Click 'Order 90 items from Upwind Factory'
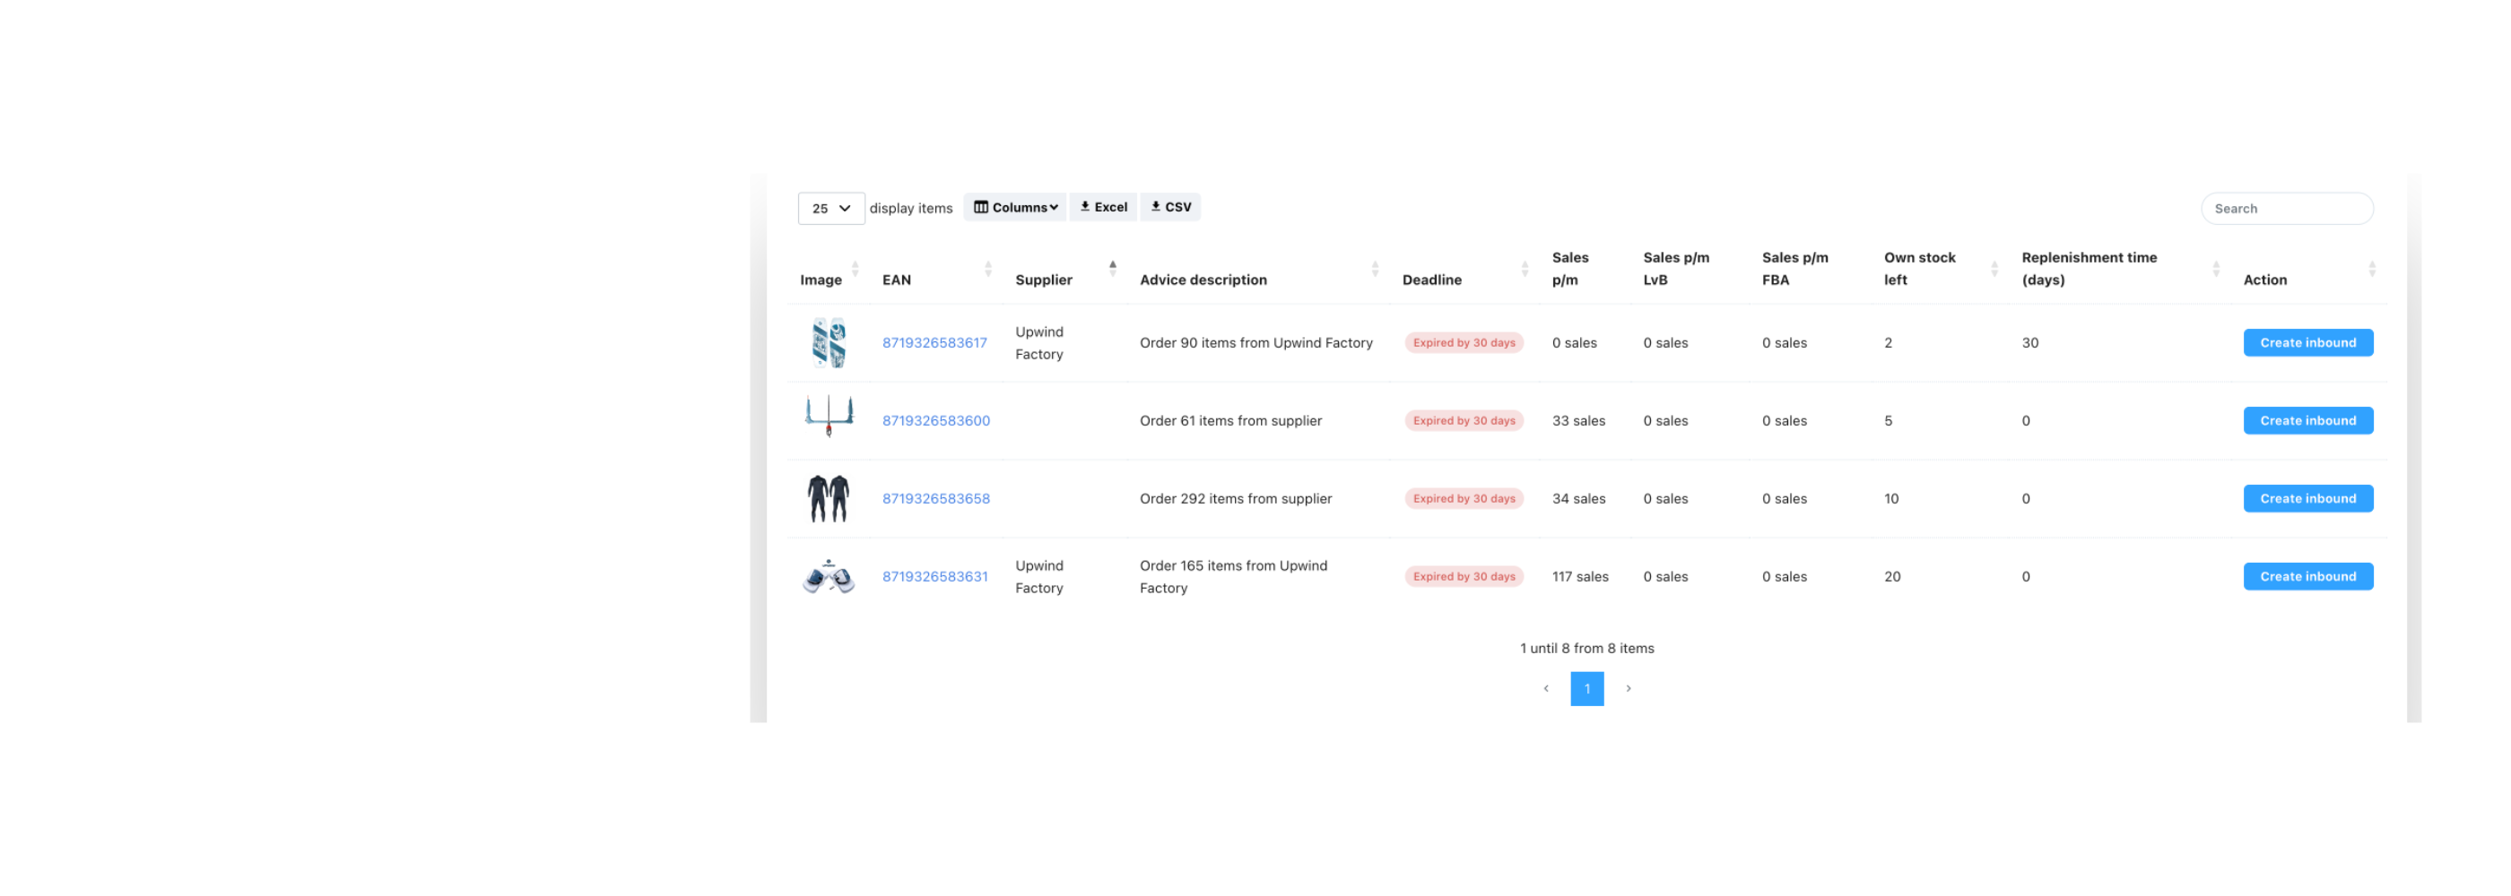 tap(1255, 343)
